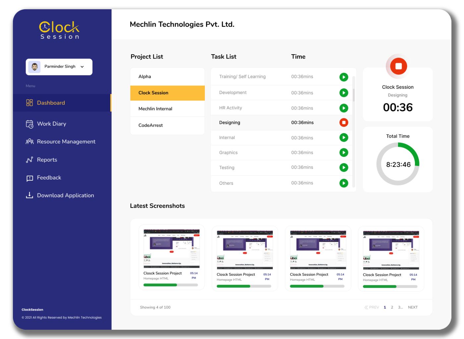Viewport: 464px width, 339px height.
Task: Open the first Closck Session Project screenshot
Action: (171, 248)
